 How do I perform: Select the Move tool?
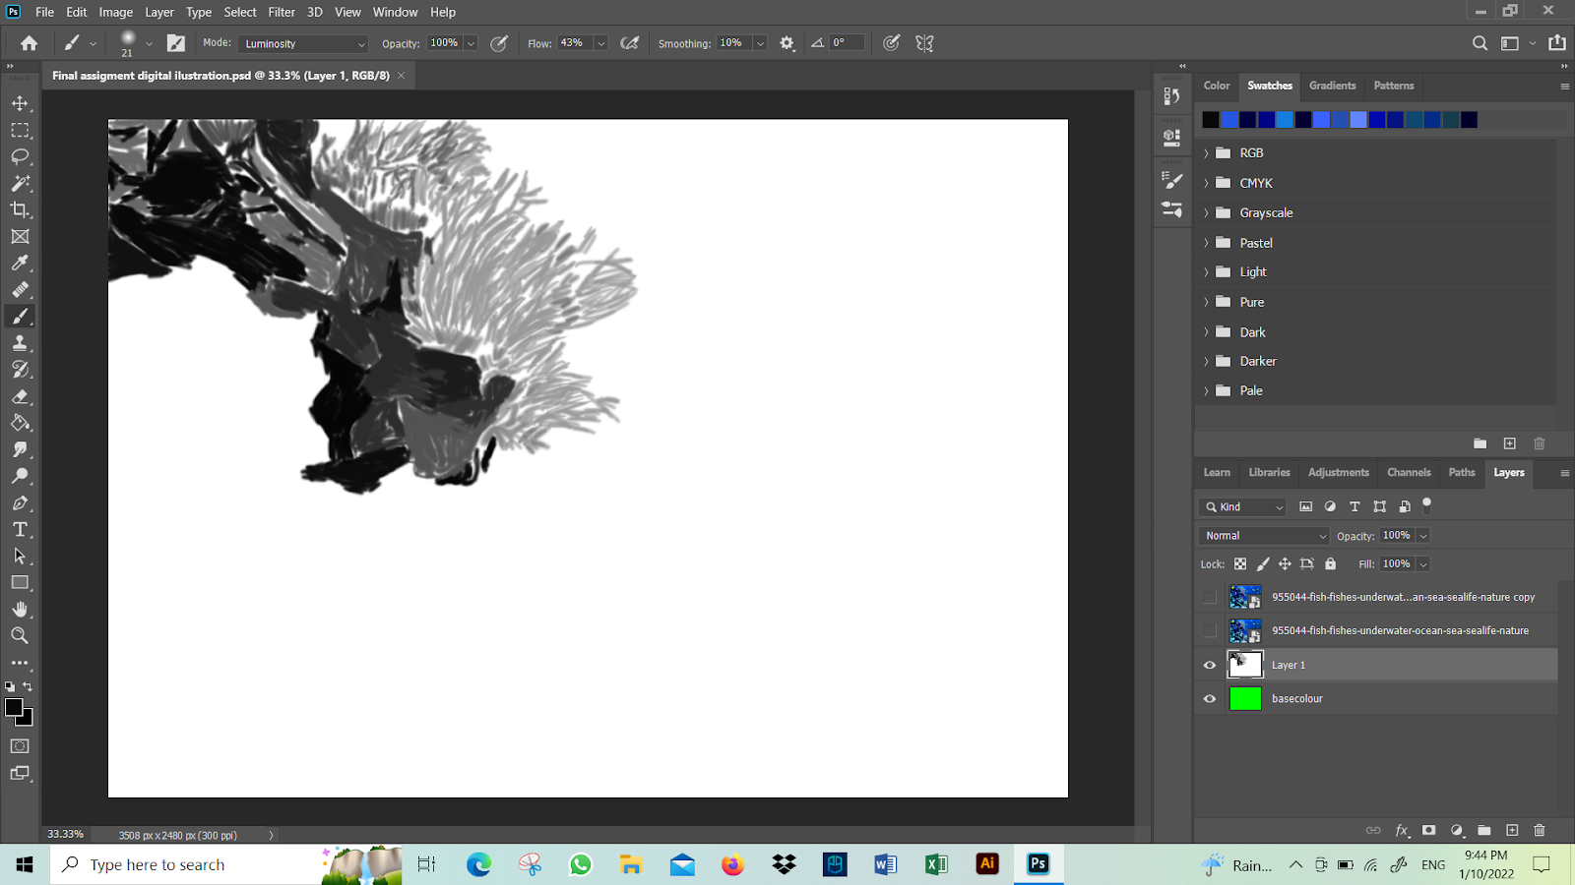[x=20, y=103]
